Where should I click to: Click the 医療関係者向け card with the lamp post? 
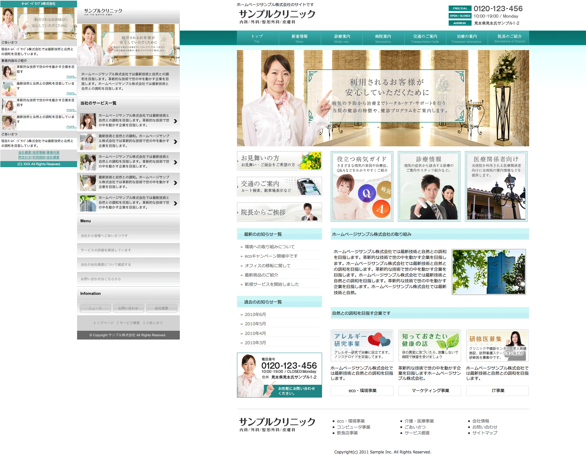click(496, 186)
